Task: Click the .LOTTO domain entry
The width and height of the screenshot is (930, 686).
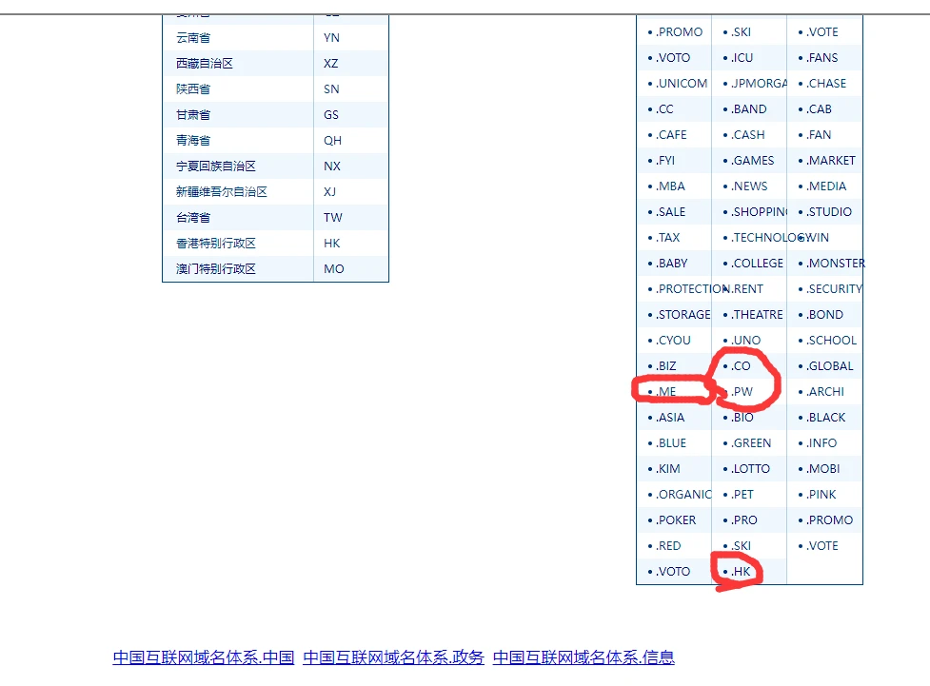Action: (750, 469)
